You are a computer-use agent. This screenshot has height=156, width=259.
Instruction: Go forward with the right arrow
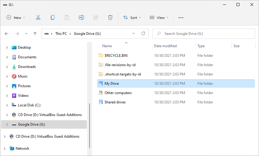click(x=17, y=34)
